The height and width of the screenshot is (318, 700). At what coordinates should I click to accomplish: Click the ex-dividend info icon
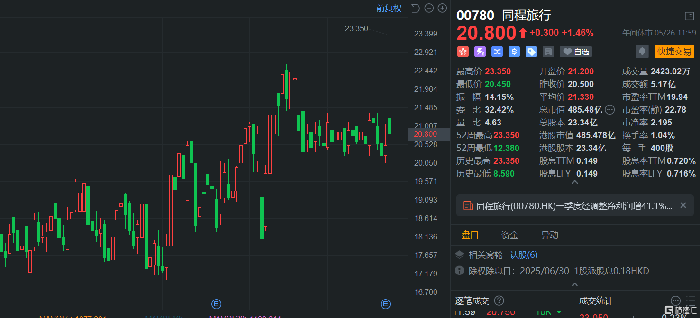tap(459, 271)
